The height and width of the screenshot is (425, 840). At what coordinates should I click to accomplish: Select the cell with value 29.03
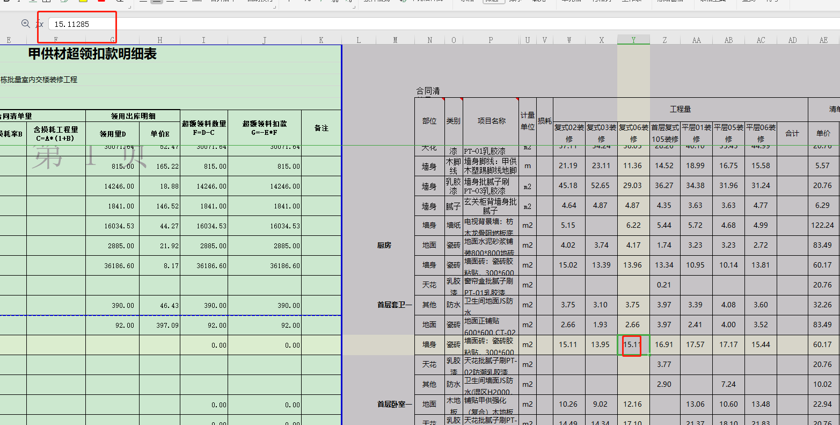pyautogui.click(x=633, y=186)
